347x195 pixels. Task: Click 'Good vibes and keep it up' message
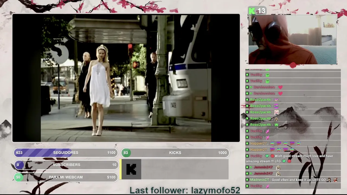[299, 180]
